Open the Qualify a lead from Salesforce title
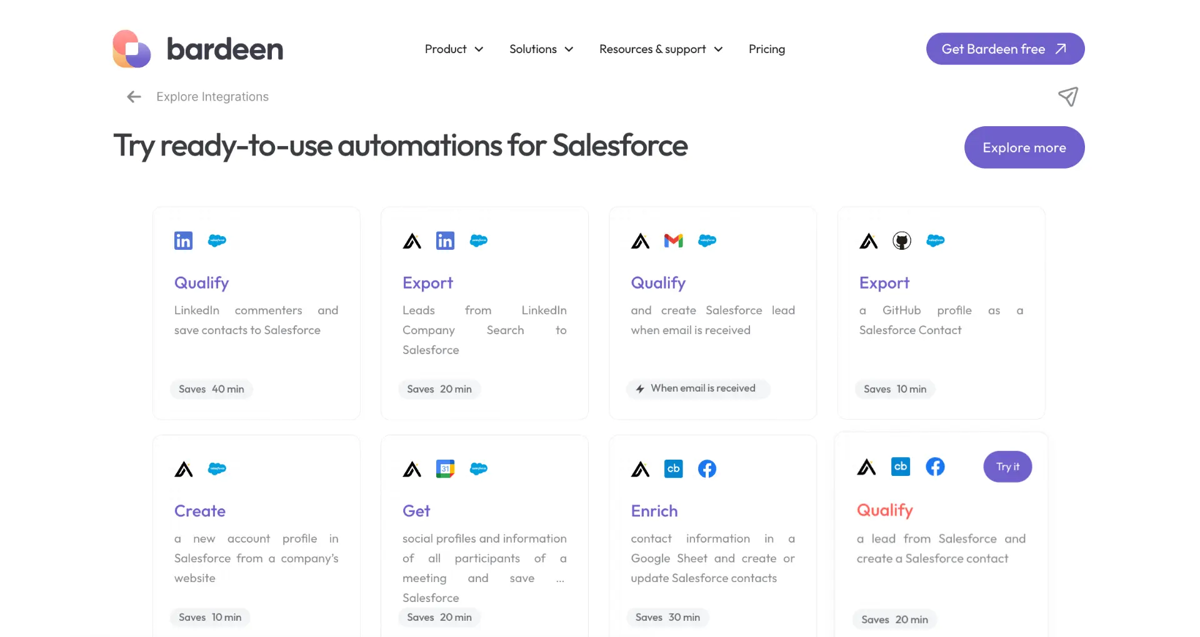This screenshot has width=1200, height=637. [885, 510]
